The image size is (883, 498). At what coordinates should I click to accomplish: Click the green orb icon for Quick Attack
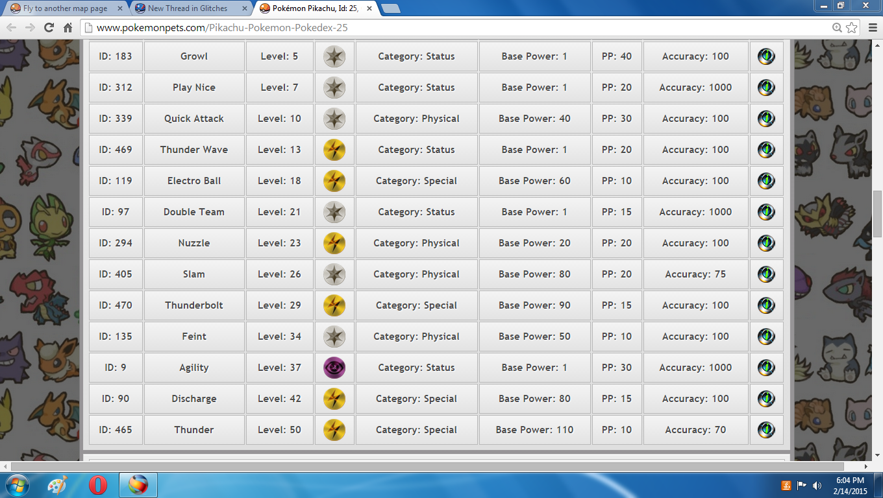coord(766,119)
